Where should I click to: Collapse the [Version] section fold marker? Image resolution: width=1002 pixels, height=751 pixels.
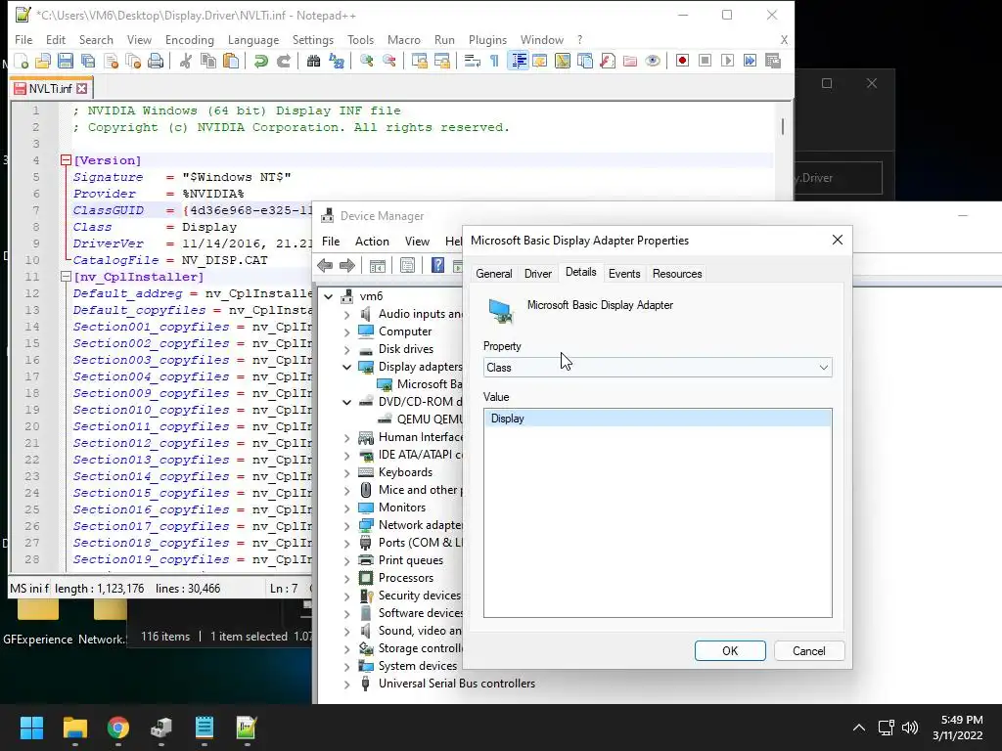pos(66,160)
